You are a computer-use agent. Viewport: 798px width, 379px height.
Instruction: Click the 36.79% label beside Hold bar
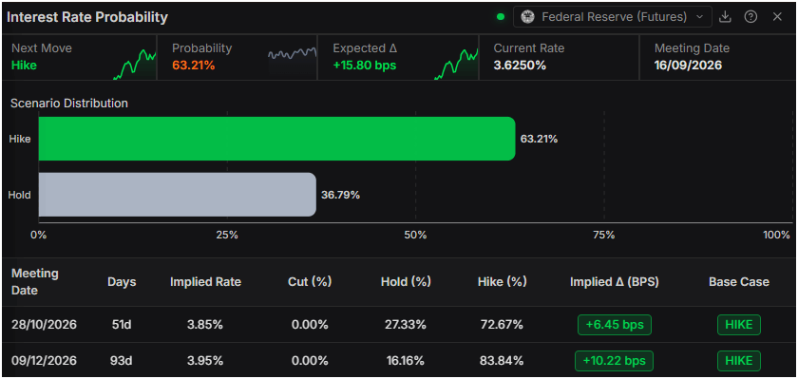(x=340, y=195)
